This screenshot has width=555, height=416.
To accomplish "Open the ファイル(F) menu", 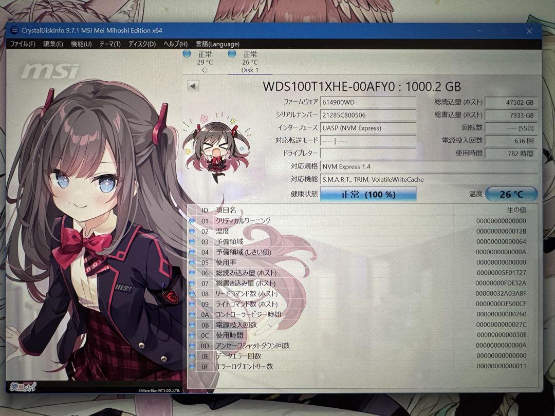I will 22,44.
